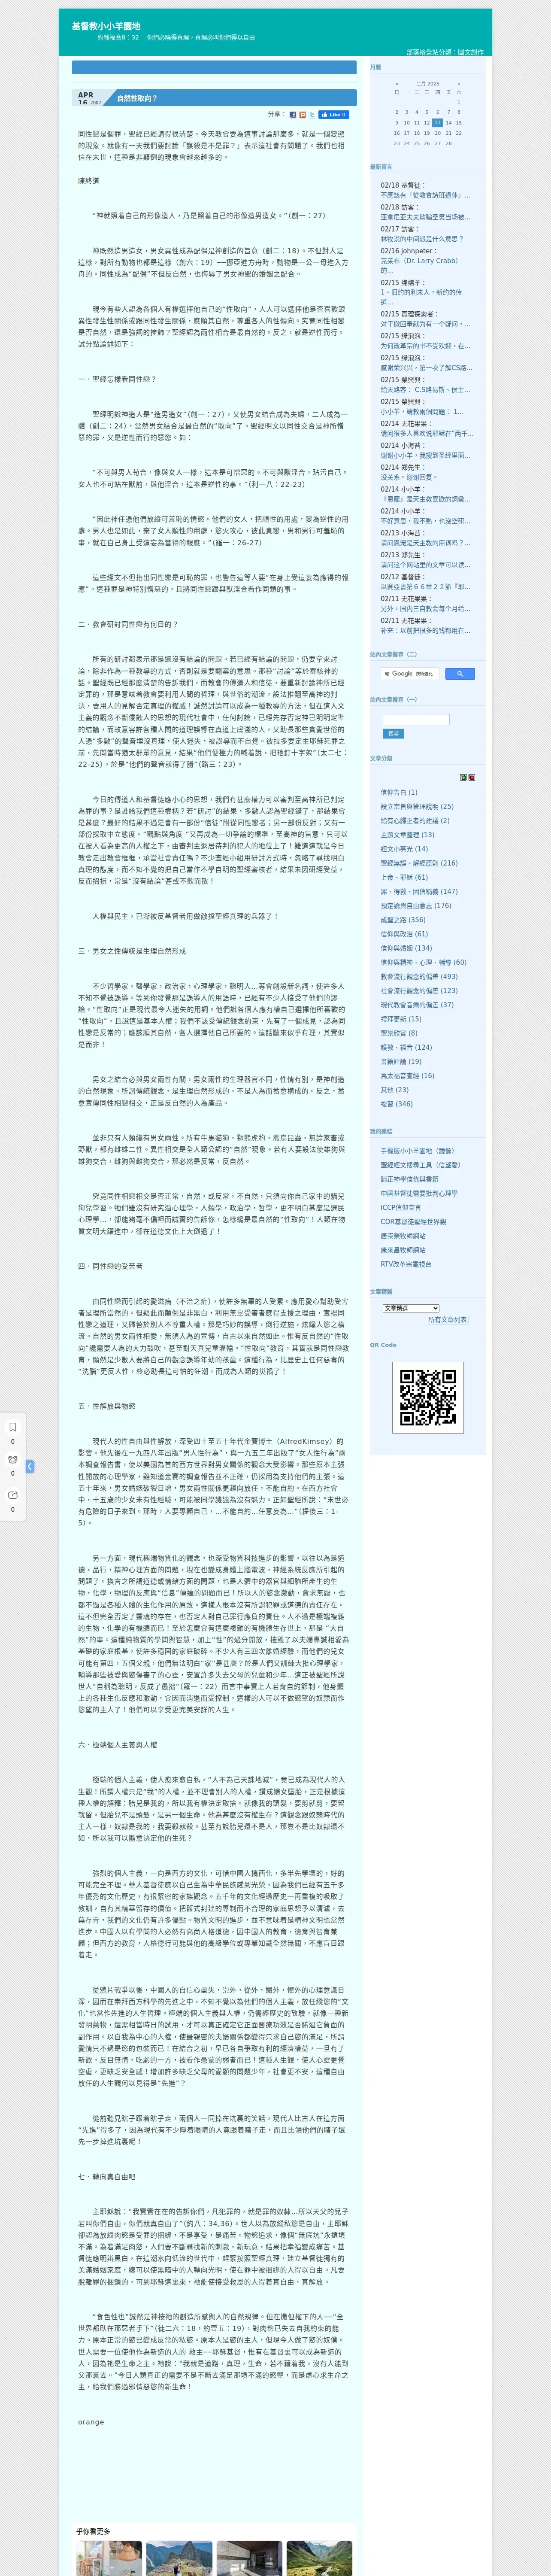
Task: Share post via Plurk orange icon
Action: coord(303,115)
